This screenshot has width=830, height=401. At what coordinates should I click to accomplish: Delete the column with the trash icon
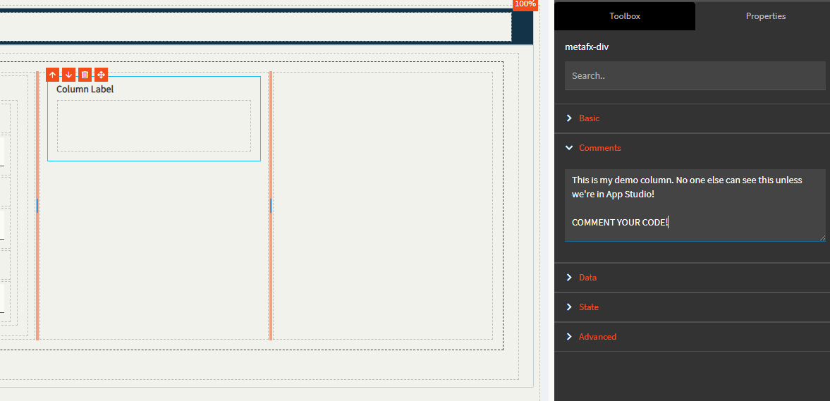pos(85,75)
